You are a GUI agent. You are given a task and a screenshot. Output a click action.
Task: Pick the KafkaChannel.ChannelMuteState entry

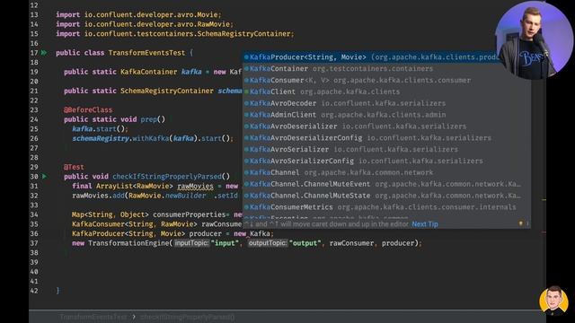coord(387,196)
